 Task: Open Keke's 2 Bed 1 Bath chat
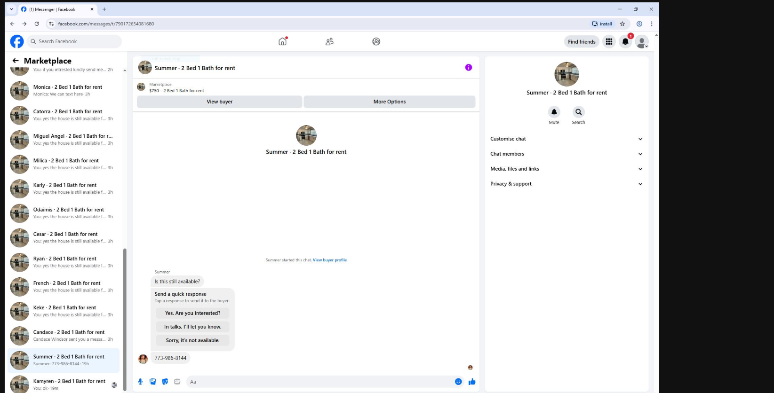coord(64,311)
